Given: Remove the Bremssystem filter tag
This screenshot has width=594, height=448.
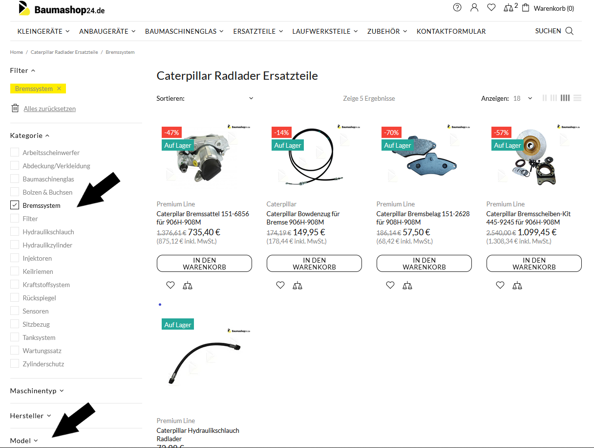Looking at the screenshot, I should tap(59, 89).
